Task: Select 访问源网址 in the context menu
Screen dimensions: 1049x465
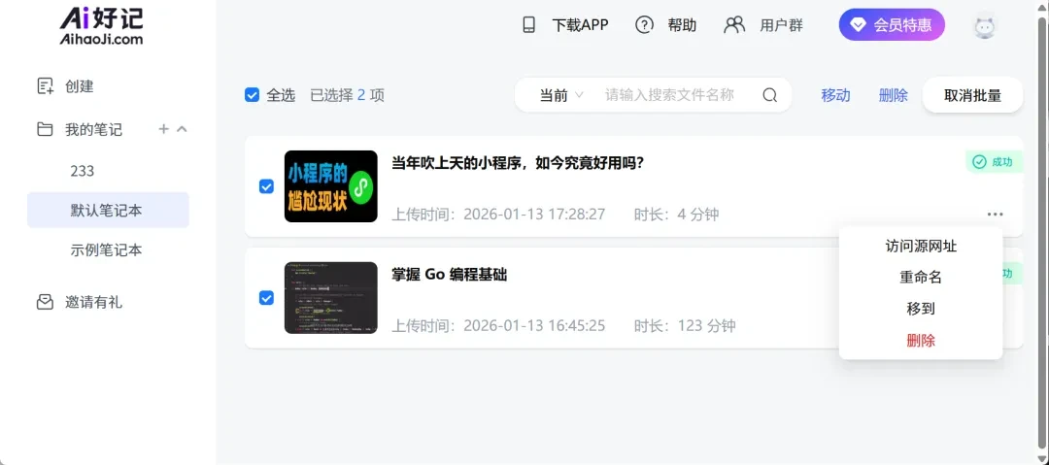Action: pyautogui.click(x=921, y=247)
